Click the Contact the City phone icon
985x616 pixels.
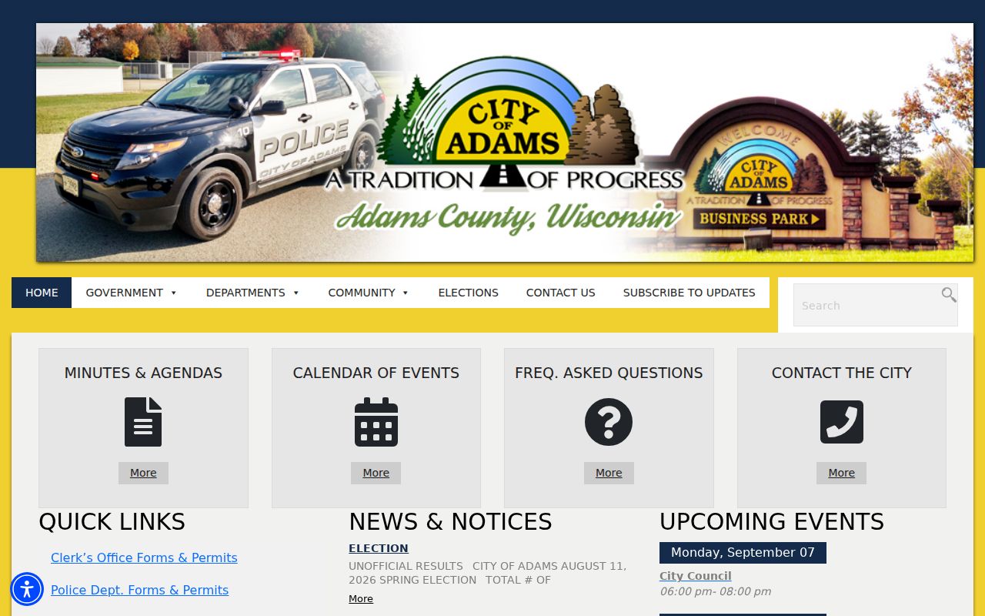coord(842,422)
